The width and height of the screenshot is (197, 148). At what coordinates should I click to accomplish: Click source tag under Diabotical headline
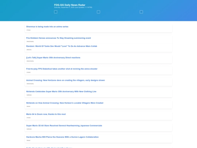tap(28, 72)
